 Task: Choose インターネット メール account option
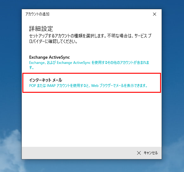(91, 83)
